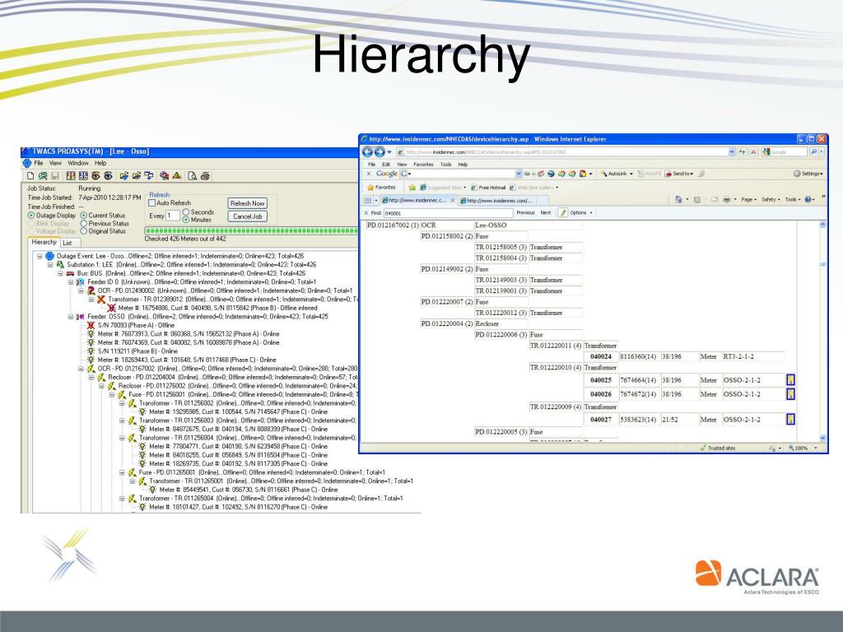The image size is (843, 632).
Task: Click the Internet Explorer Back arrow button
Action: point(367,152)
